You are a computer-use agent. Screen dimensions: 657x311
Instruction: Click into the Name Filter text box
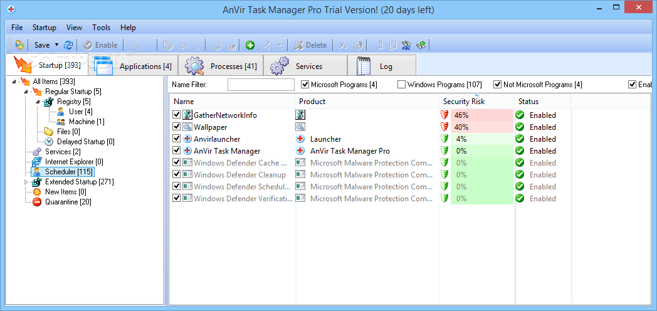(x=261, y=84)
